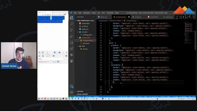Open the Search view in VS Code
Viewport: 197px width, 111px height.
tap(72, 24)
